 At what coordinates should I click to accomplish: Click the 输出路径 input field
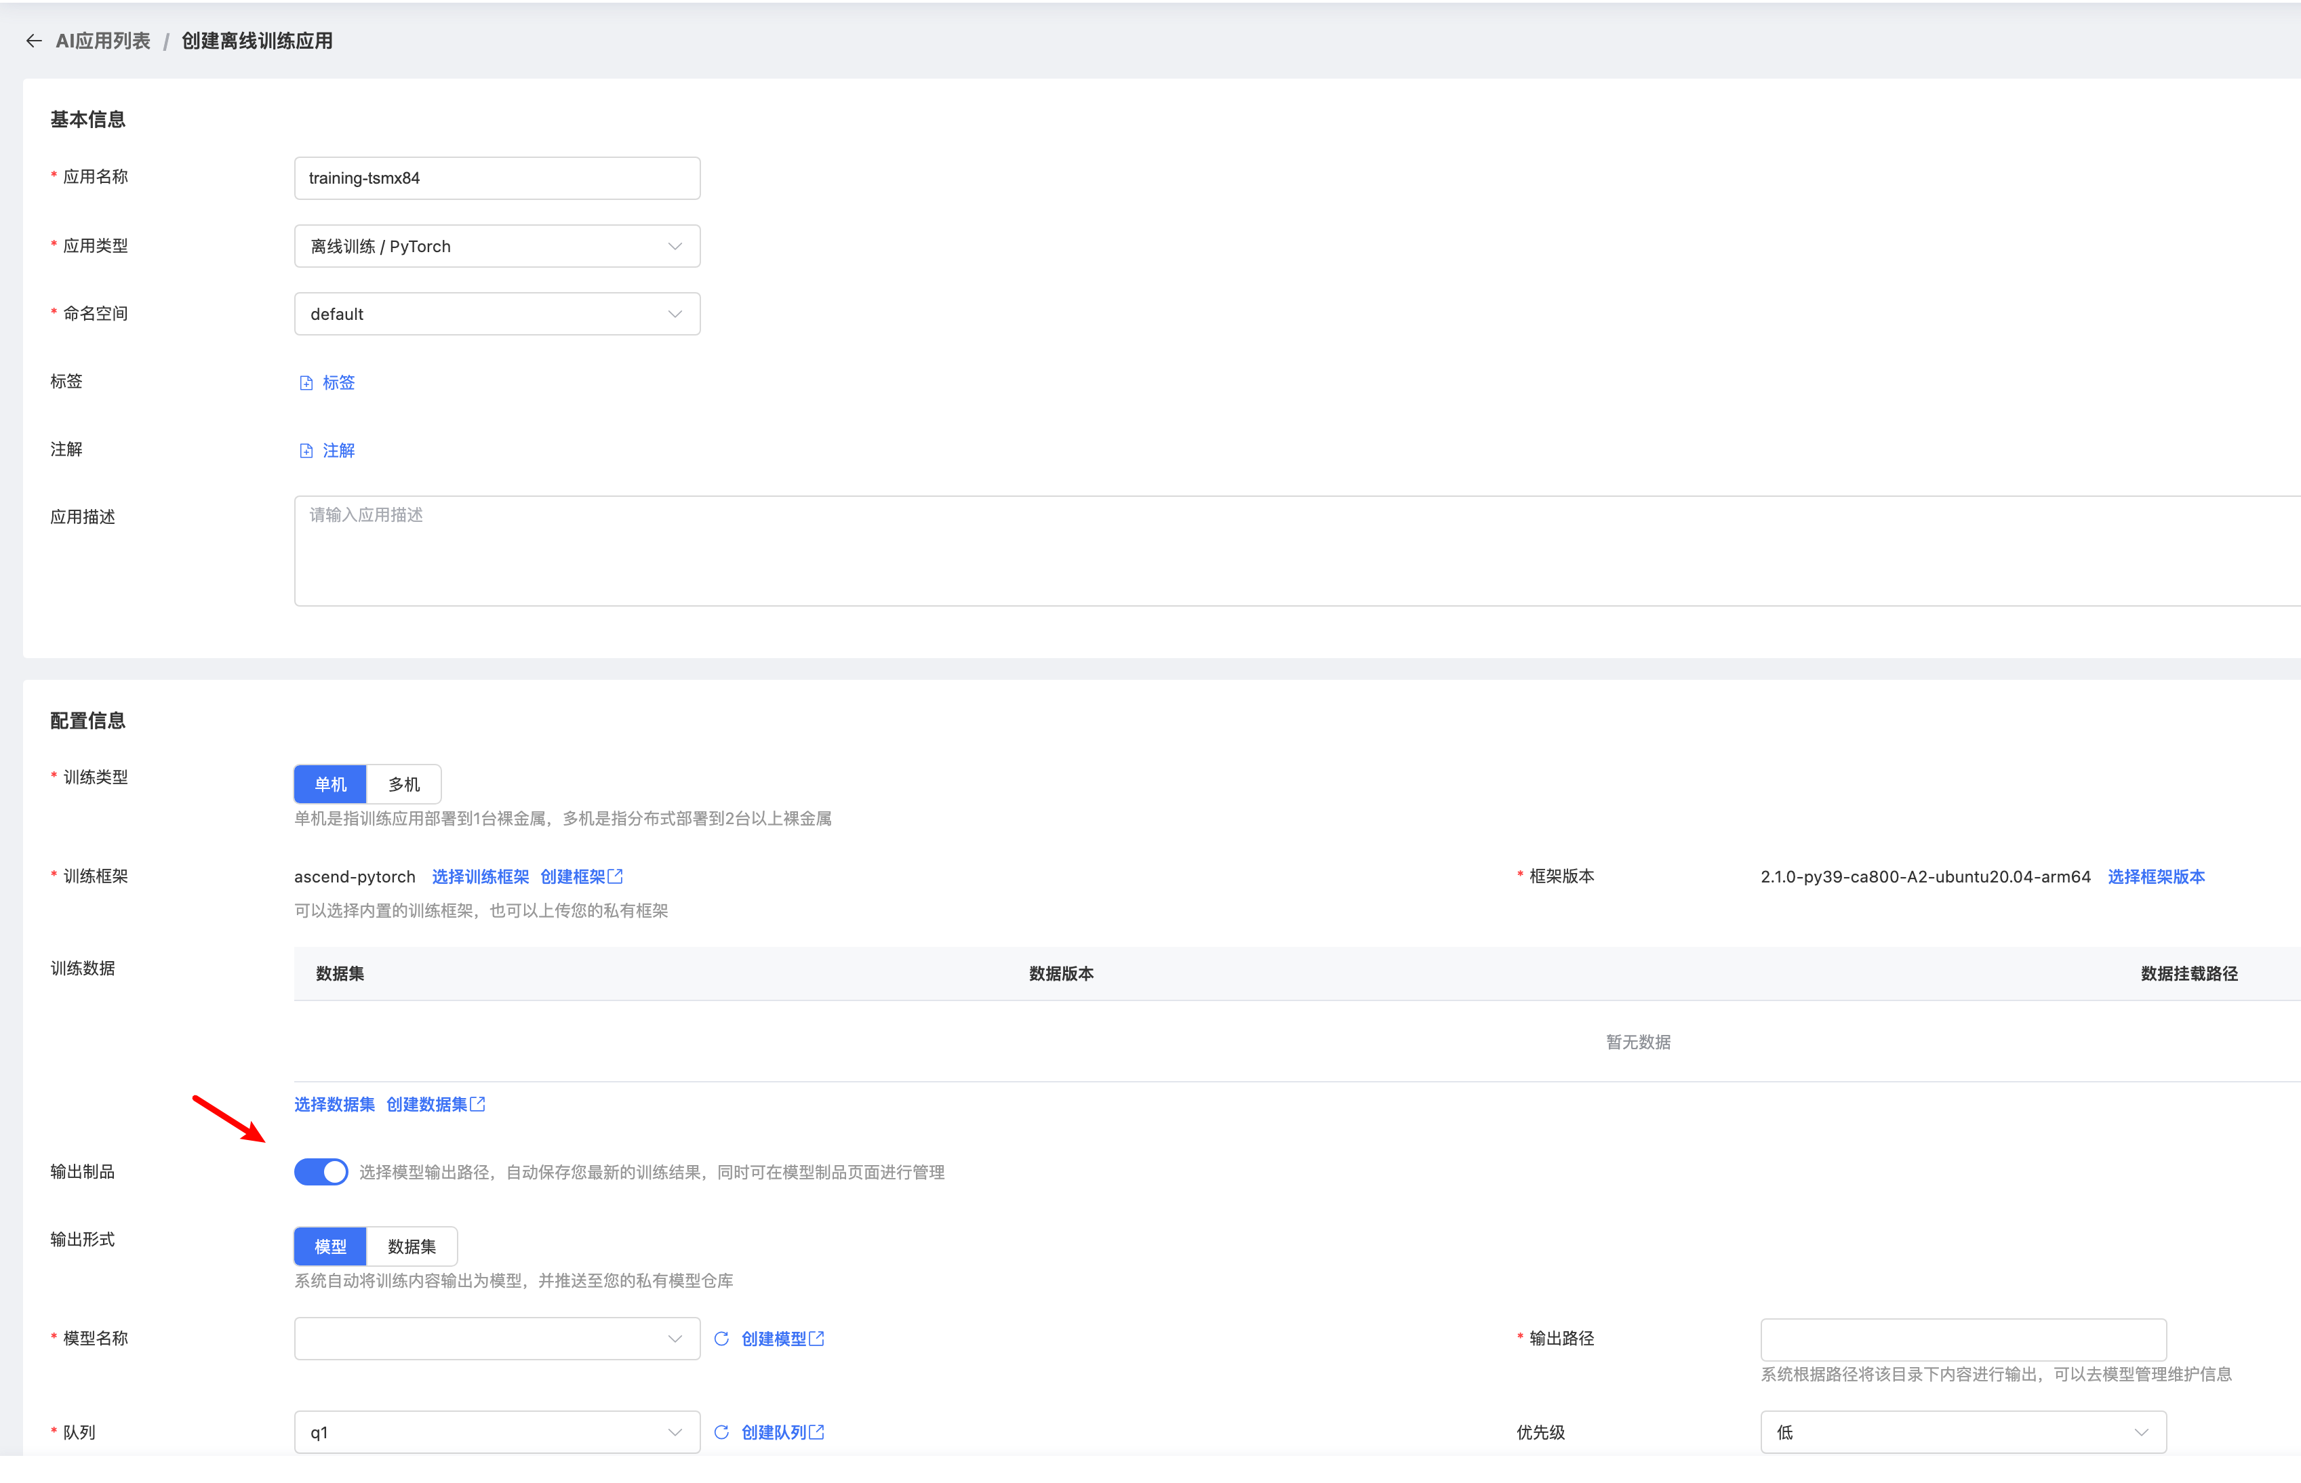(x=1963, y=1339)
